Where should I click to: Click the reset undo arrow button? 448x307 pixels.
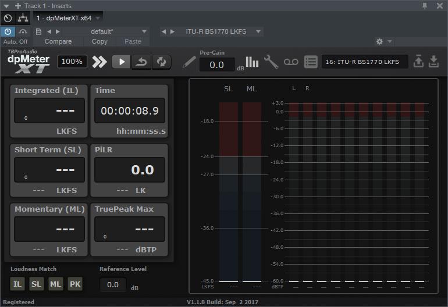141,62
